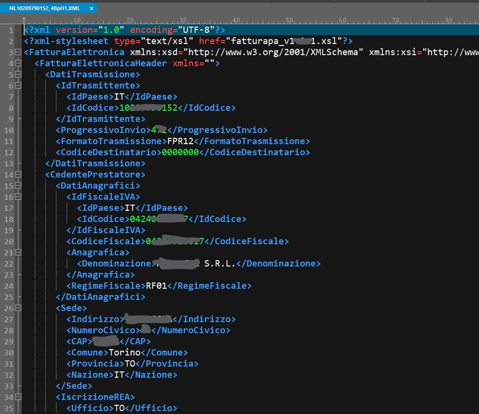Collapse the IdTrasmittente fold on line 6
479x414 pixels.
(x=18, y=86)
